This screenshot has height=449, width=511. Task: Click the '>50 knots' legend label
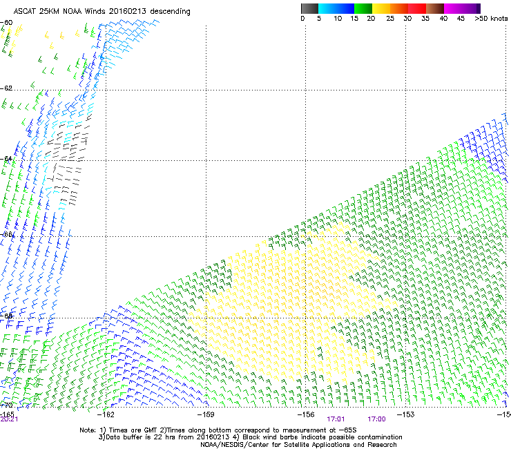click(x=491, y=19)
